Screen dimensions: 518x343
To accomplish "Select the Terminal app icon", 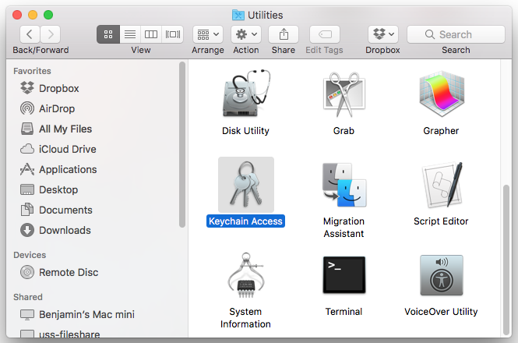I will click(344, 275).
